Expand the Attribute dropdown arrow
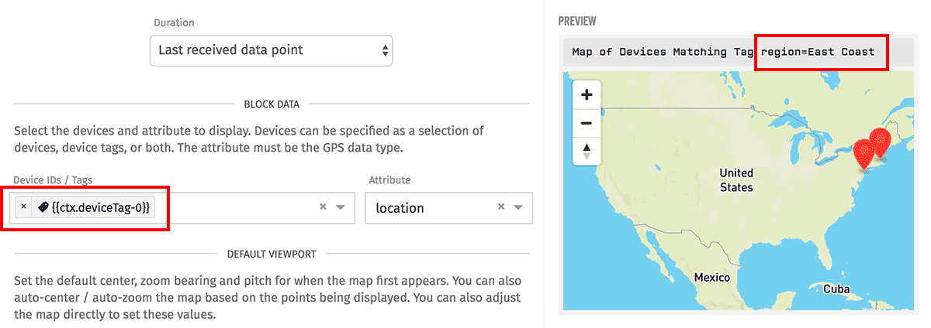The image size is (931, 328). pyautogui.click(x=518, y=207)
